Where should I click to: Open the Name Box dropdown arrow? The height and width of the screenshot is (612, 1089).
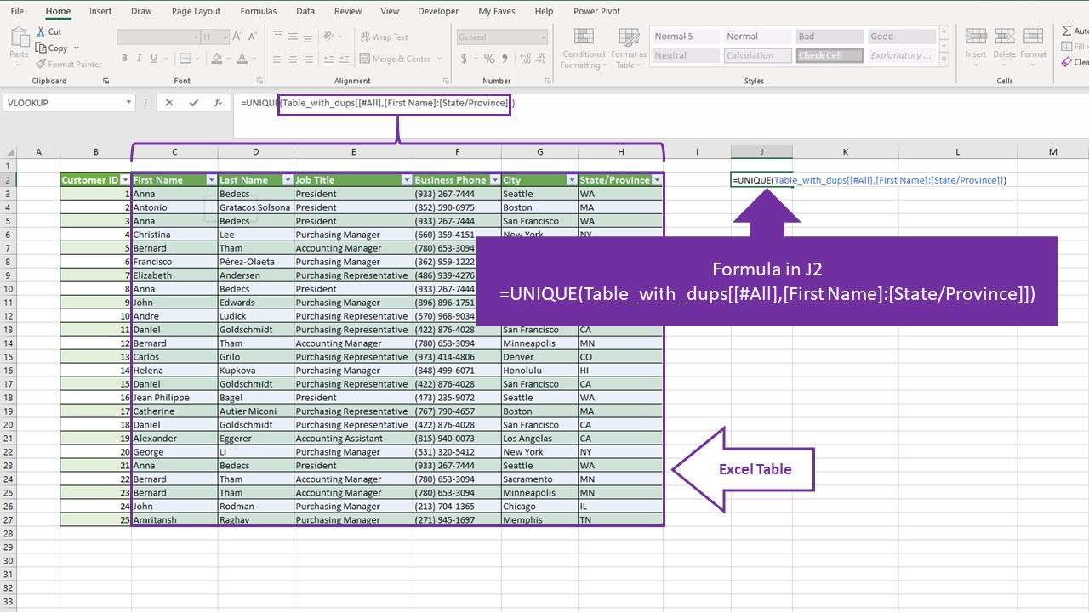(x=128, y=103)
